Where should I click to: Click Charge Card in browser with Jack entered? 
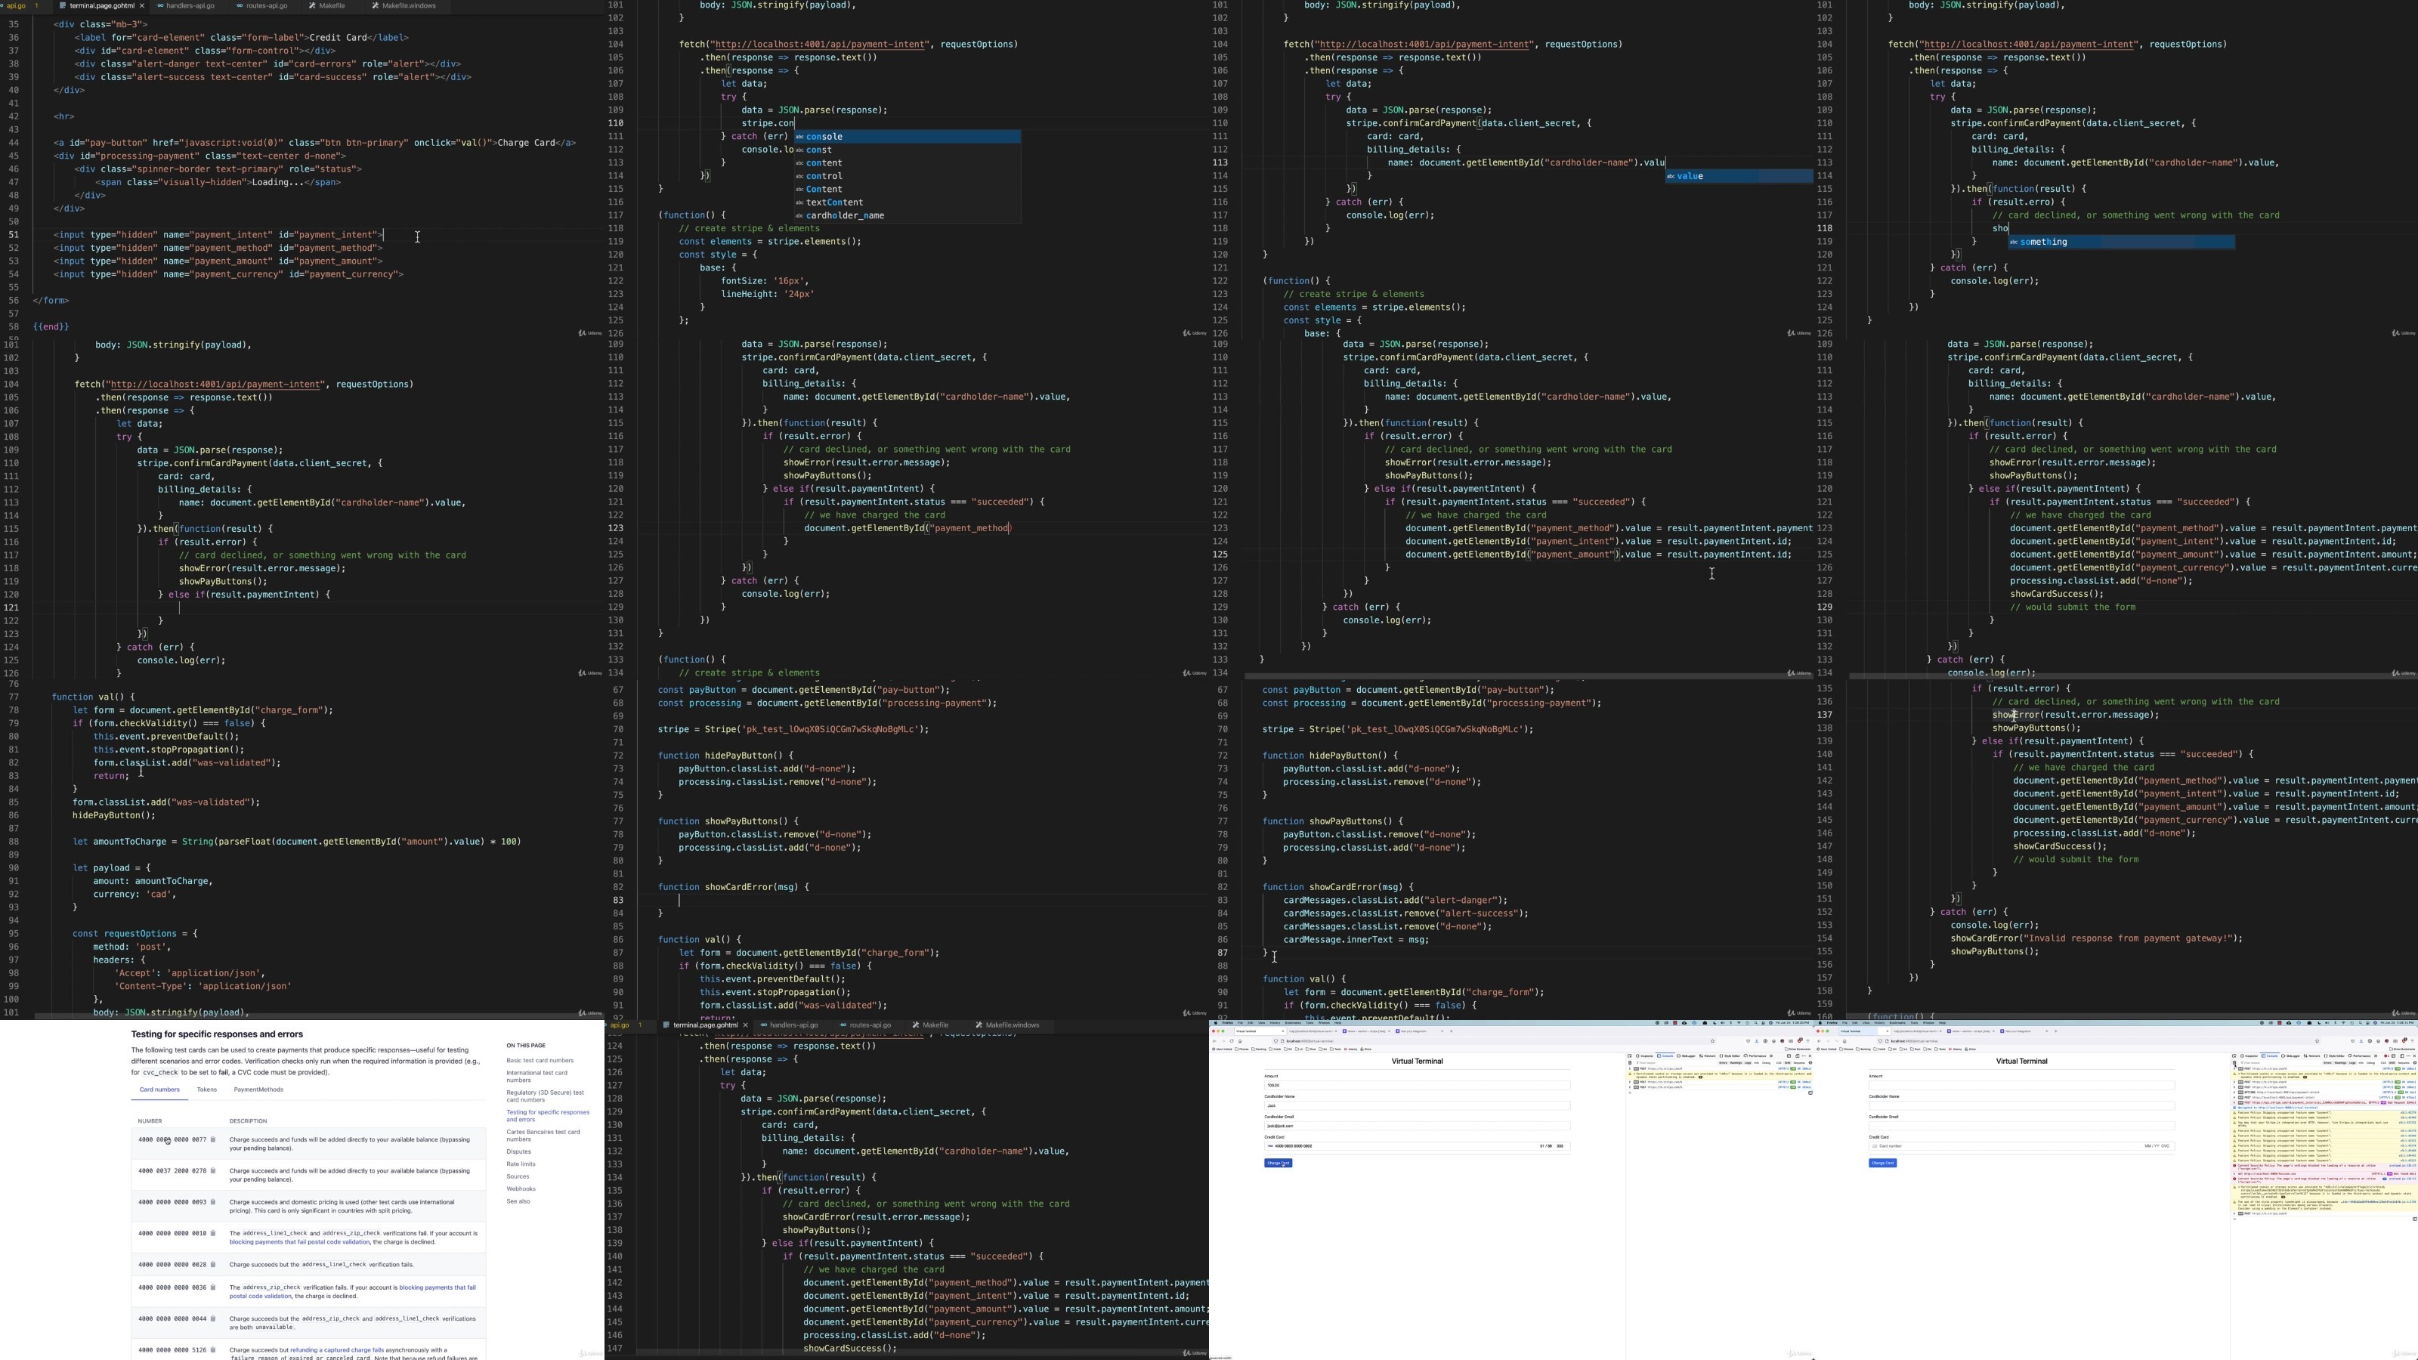tap(1278, 1163)
